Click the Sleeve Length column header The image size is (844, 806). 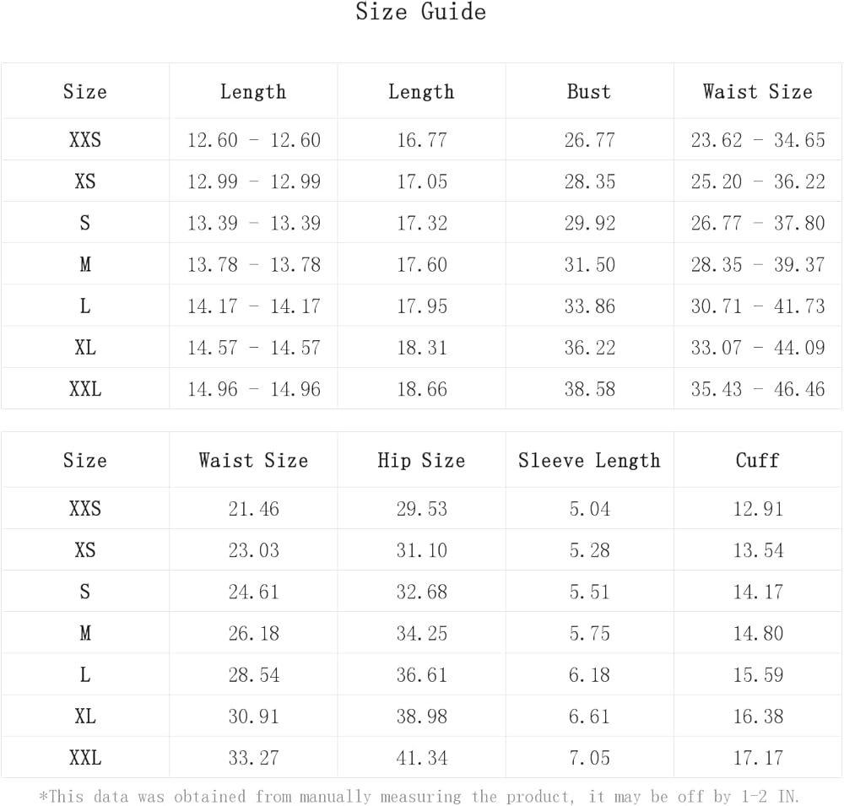[589, 461]
